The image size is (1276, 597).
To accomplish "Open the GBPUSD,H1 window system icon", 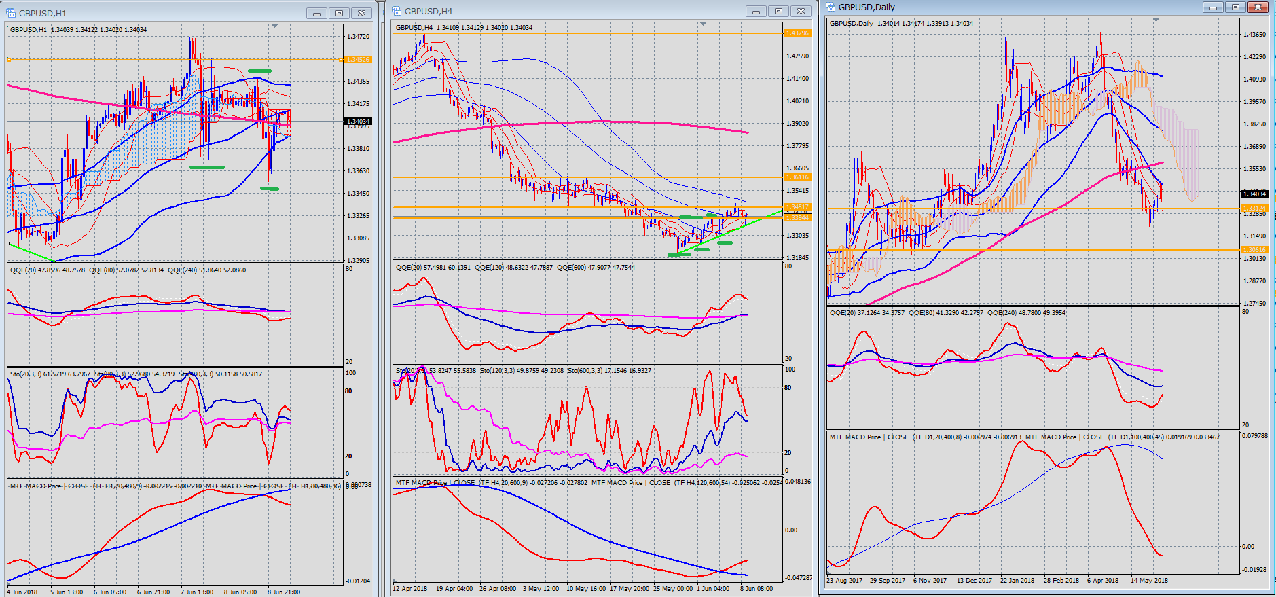I will point(11,13).
